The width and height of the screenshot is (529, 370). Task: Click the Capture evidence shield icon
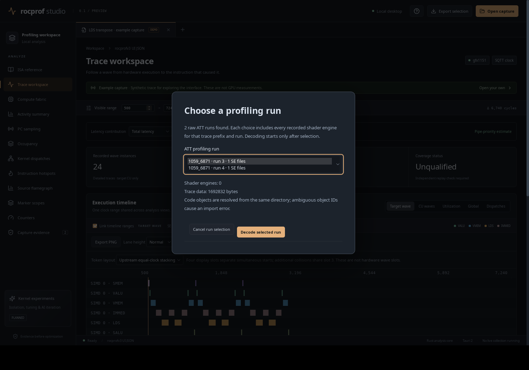point(11,233)
